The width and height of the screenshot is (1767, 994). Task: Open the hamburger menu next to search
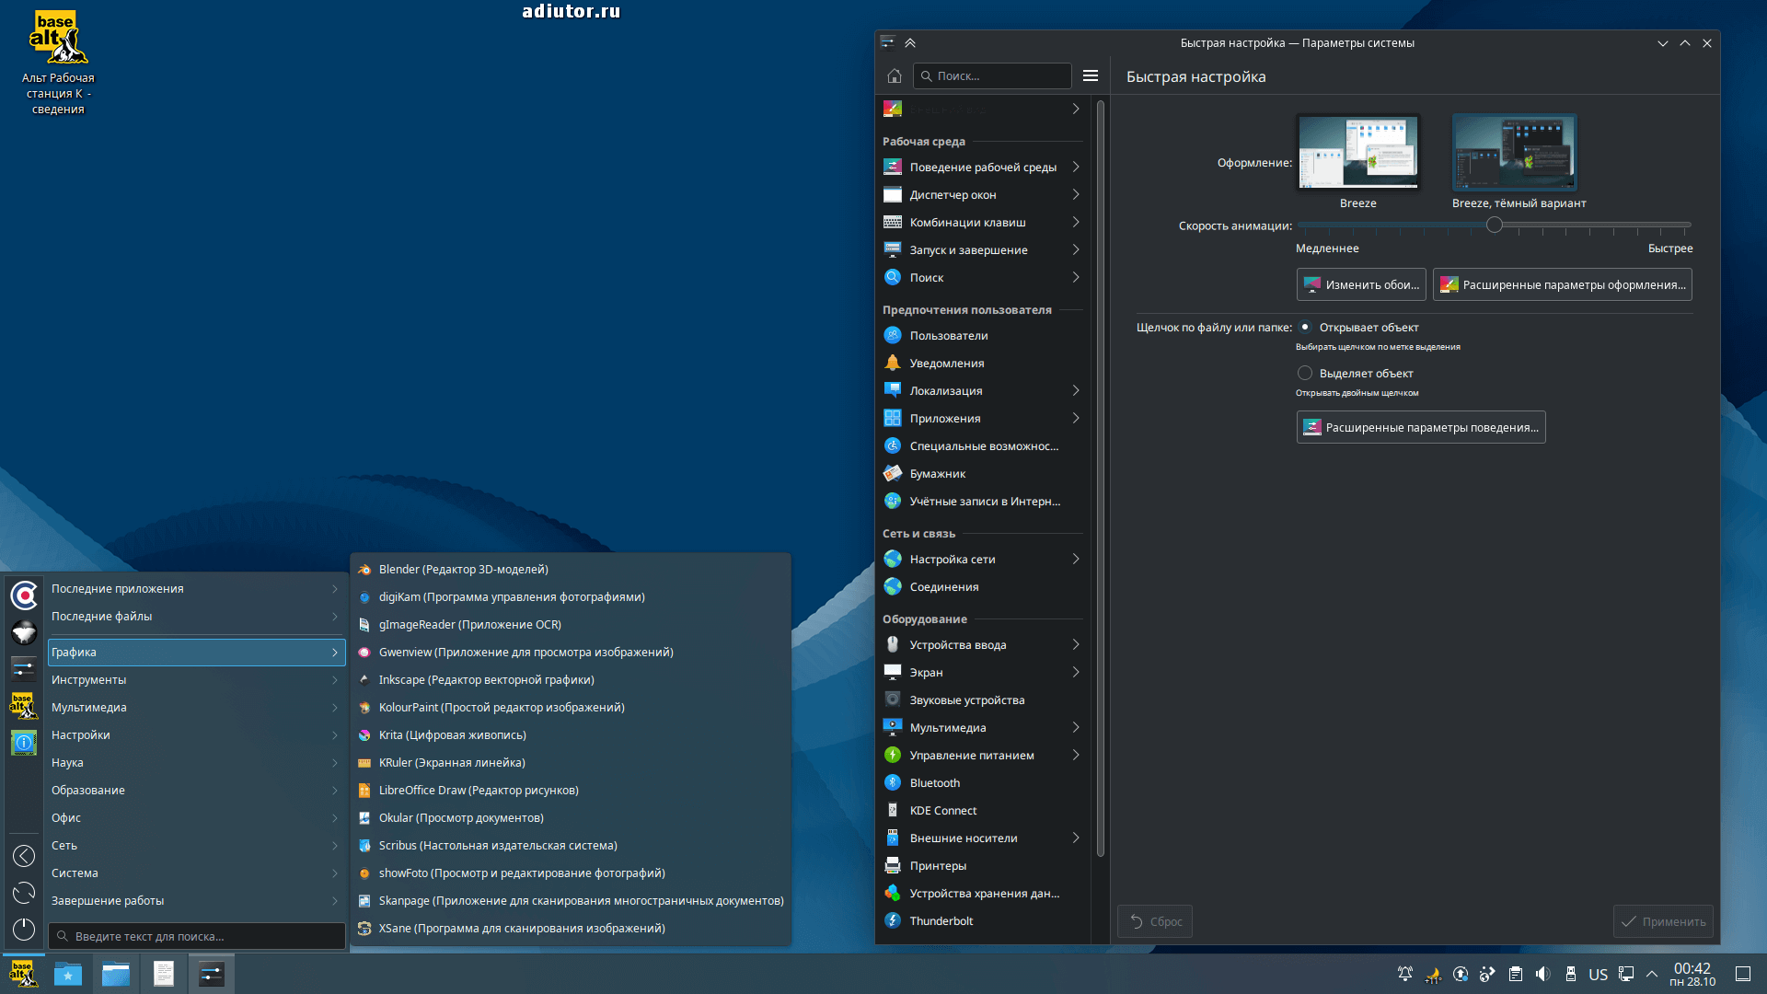pyautogui.click(x=1091, y=76)
